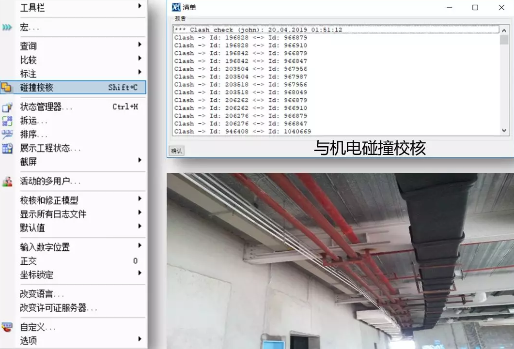This screenshot has width=514, height=349.
Task: Choose the 拆运 menu entry
Action: click(x=73, y=121)
